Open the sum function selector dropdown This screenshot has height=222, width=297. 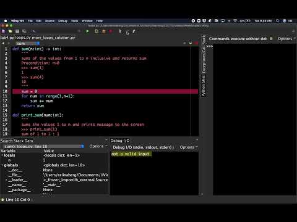[28, 43]
